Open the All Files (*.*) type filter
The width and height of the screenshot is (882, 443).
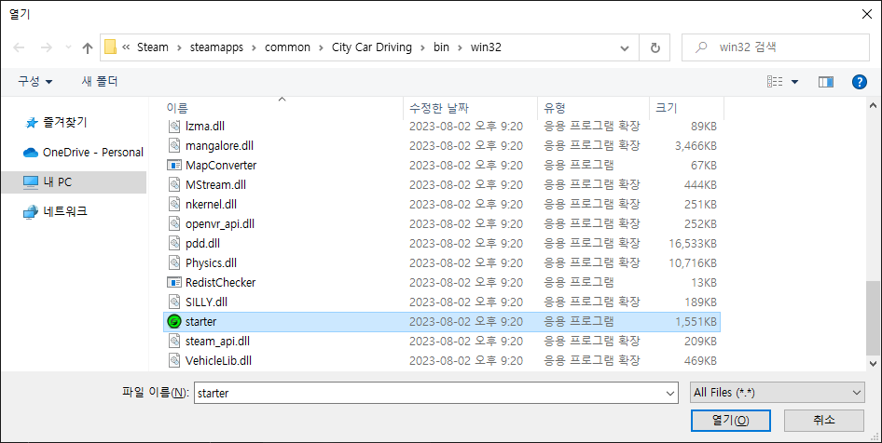coord(778,393)
